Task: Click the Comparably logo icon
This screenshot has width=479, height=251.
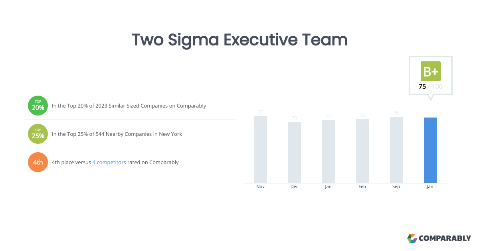Action: 412,238
